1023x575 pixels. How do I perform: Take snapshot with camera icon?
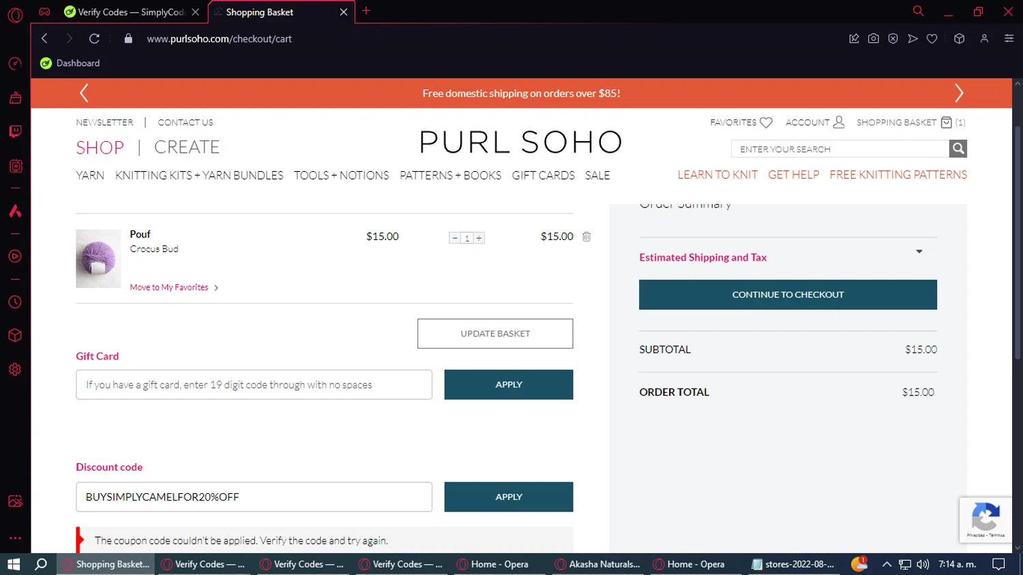(873, 39)
